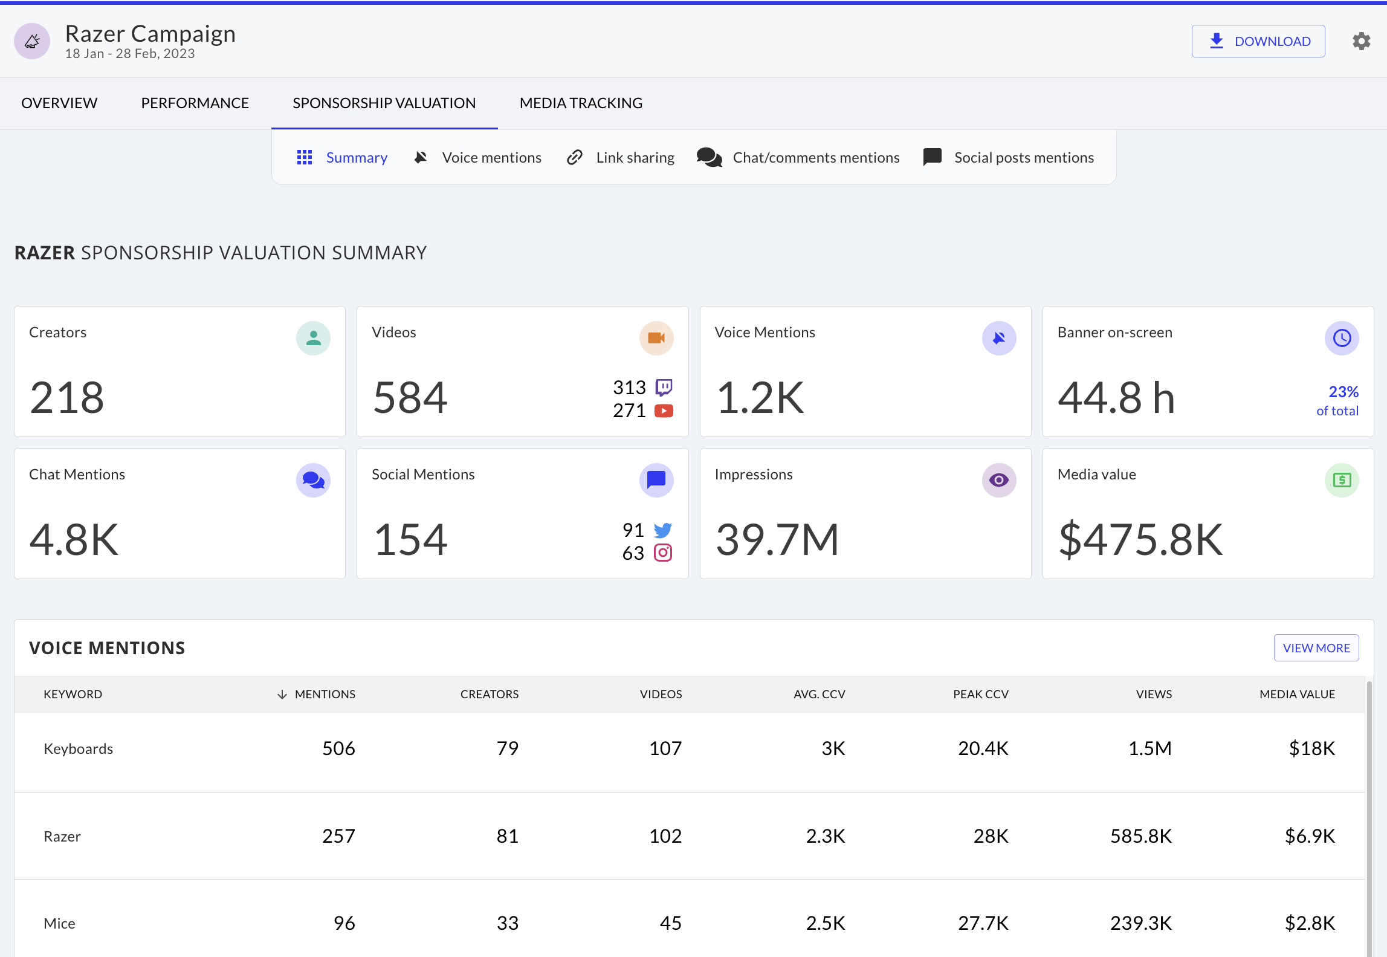Sort table by KEYWORD column header

coord(73,695)
